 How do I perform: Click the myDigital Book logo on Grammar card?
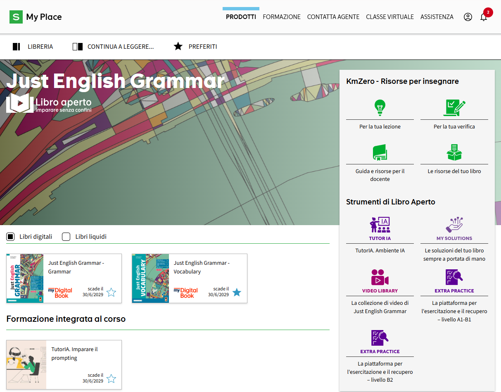tap(60, 292)
